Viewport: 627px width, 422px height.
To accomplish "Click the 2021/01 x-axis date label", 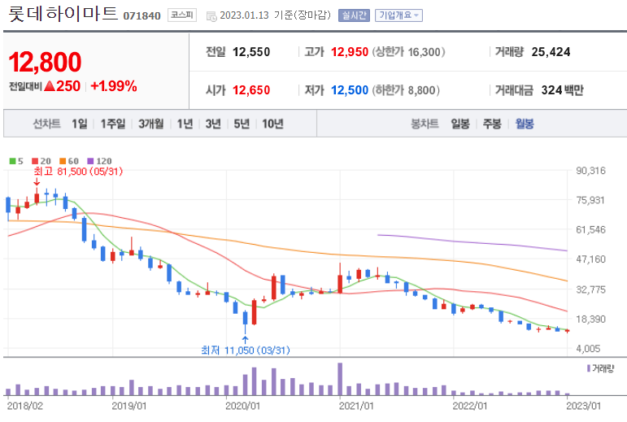I will (x=356, y=406).
